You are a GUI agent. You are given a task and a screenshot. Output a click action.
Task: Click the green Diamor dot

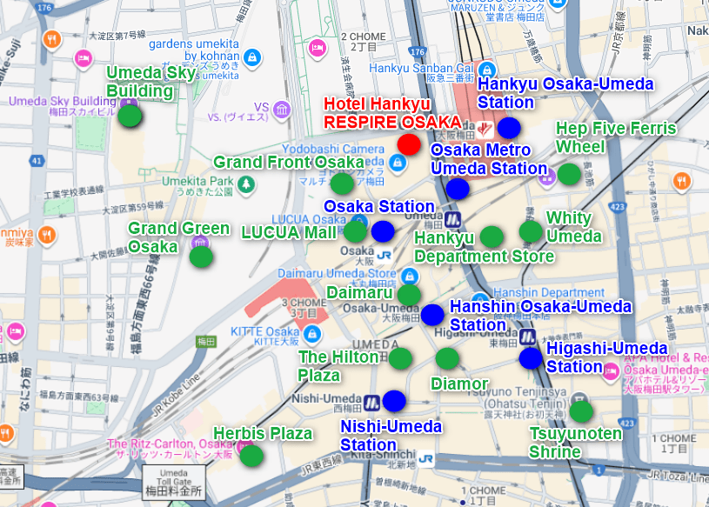(447, 359)
